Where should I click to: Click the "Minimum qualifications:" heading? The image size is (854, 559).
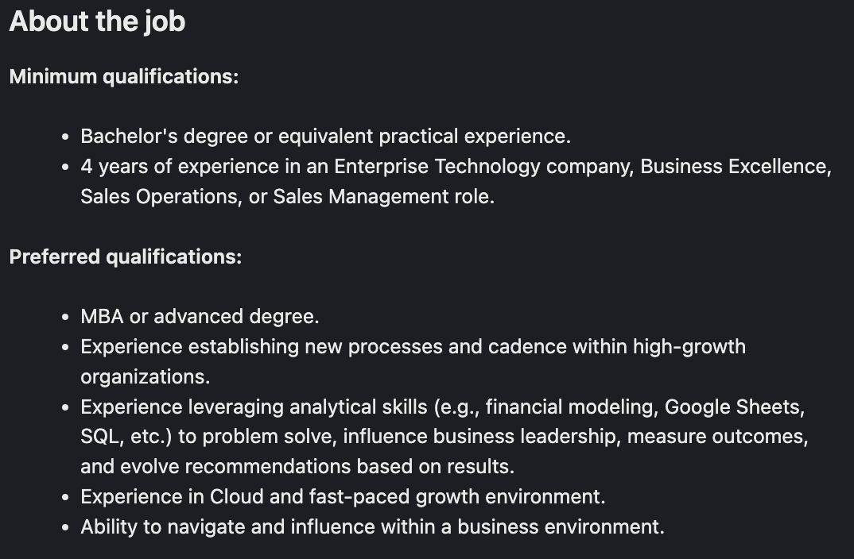coord(123,77)
